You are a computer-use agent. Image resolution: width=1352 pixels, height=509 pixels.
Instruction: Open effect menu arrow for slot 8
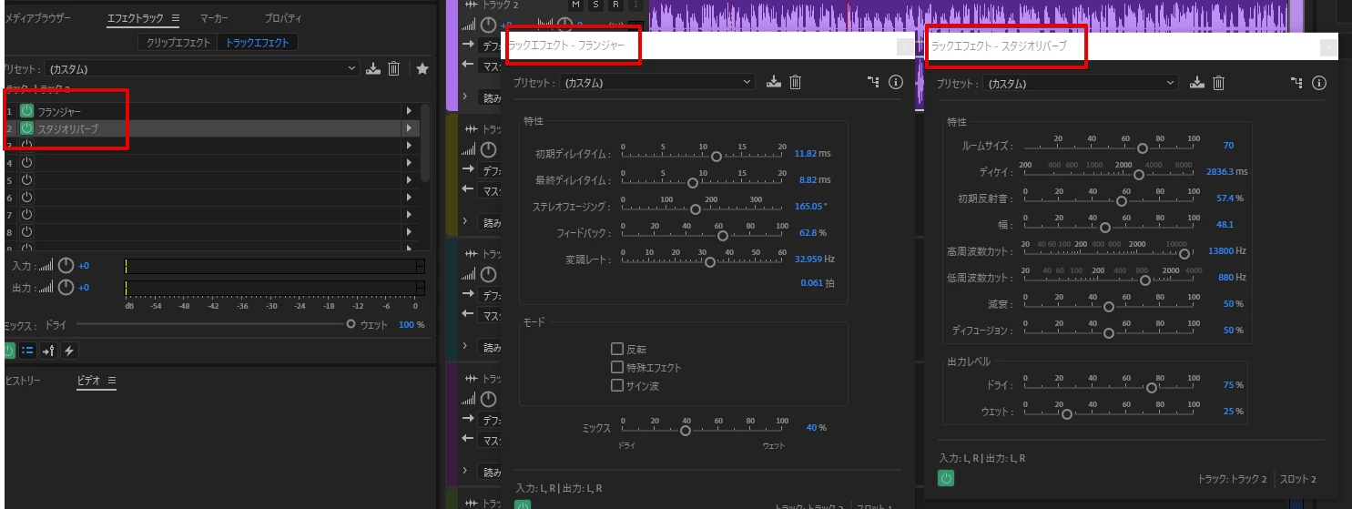(410, 232)
